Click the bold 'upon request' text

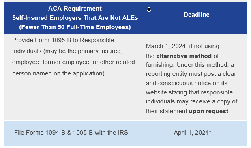click(x=208, y=111)
